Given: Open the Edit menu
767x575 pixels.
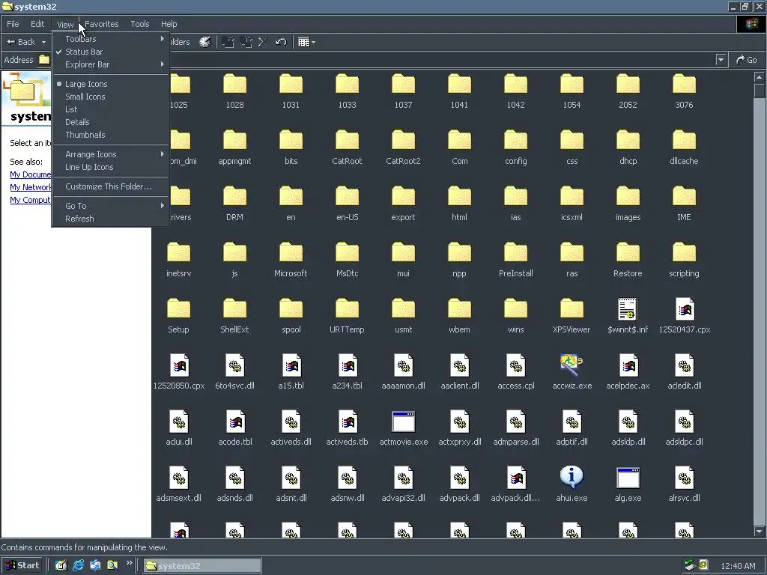Looking at the screenshot, I should (37, 24).
